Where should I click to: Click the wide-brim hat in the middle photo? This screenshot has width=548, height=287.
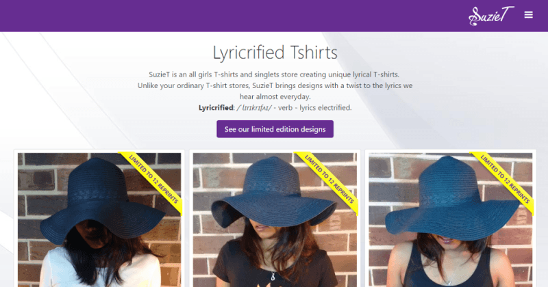point(273,193)
